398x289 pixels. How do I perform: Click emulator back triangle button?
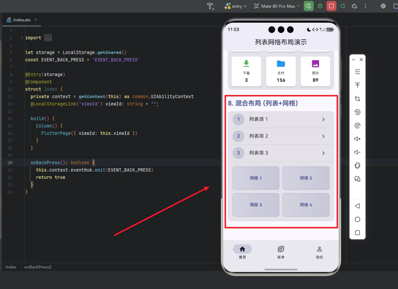[357, 206]
